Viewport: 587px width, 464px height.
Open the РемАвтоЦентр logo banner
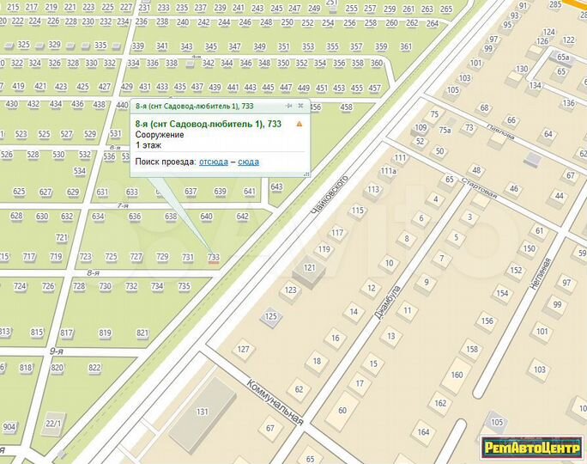(531, 447)
